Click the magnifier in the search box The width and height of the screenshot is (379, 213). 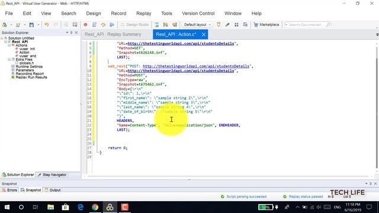tap(328, 25)
